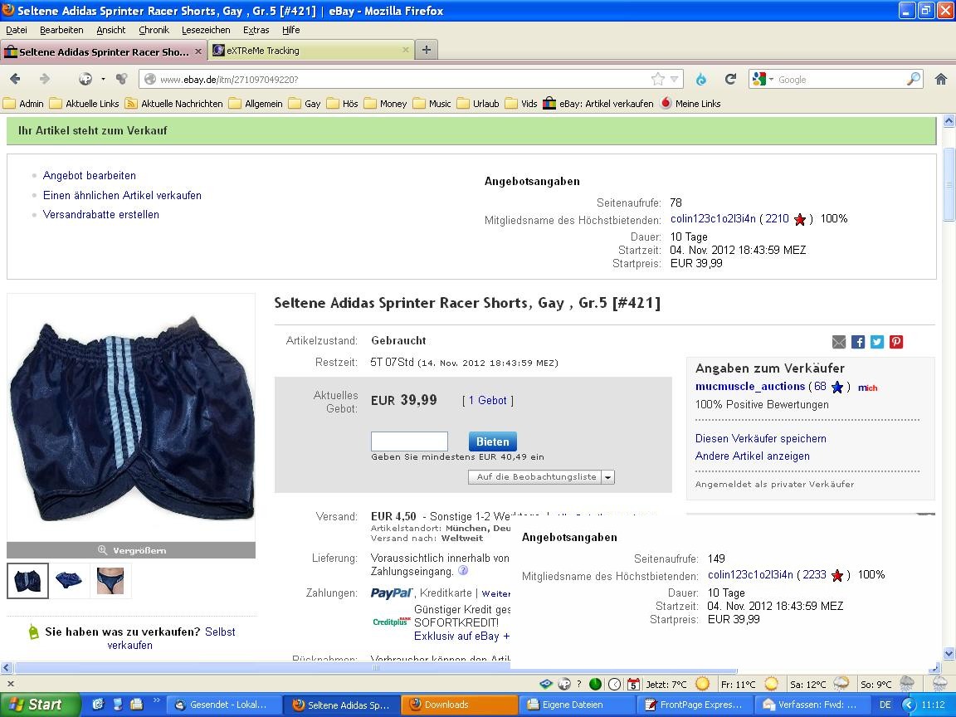956x717 pixels.
Task: Click Vergrößern to enlarge the image
Action: [131, 550]
